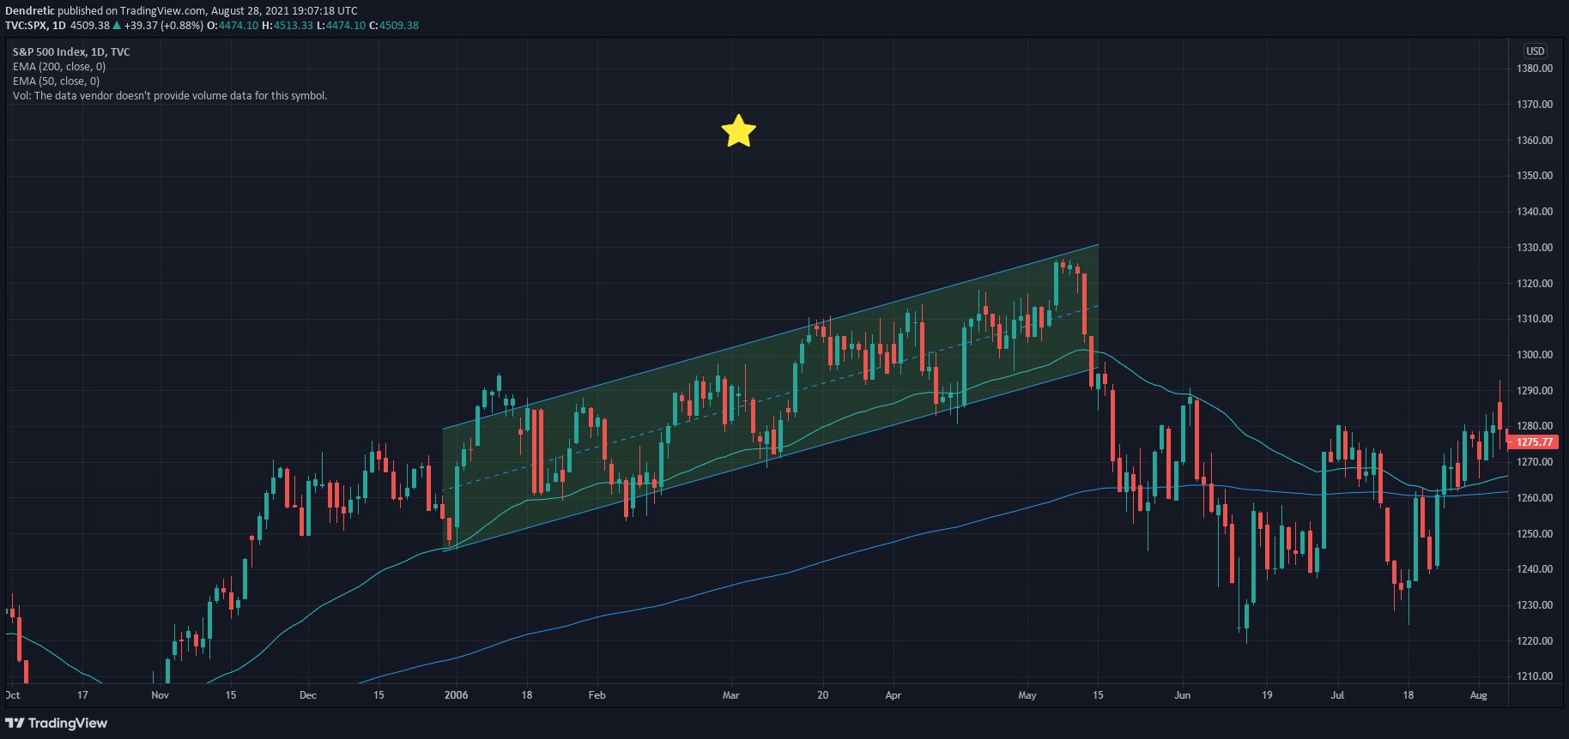Click the yellow star marker
1569x739 pixels.
click(738, 131)
